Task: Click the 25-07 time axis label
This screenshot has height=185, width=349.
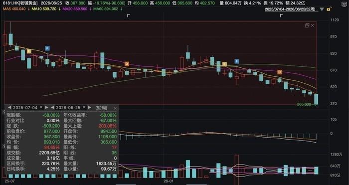Action: pos(9,181)
